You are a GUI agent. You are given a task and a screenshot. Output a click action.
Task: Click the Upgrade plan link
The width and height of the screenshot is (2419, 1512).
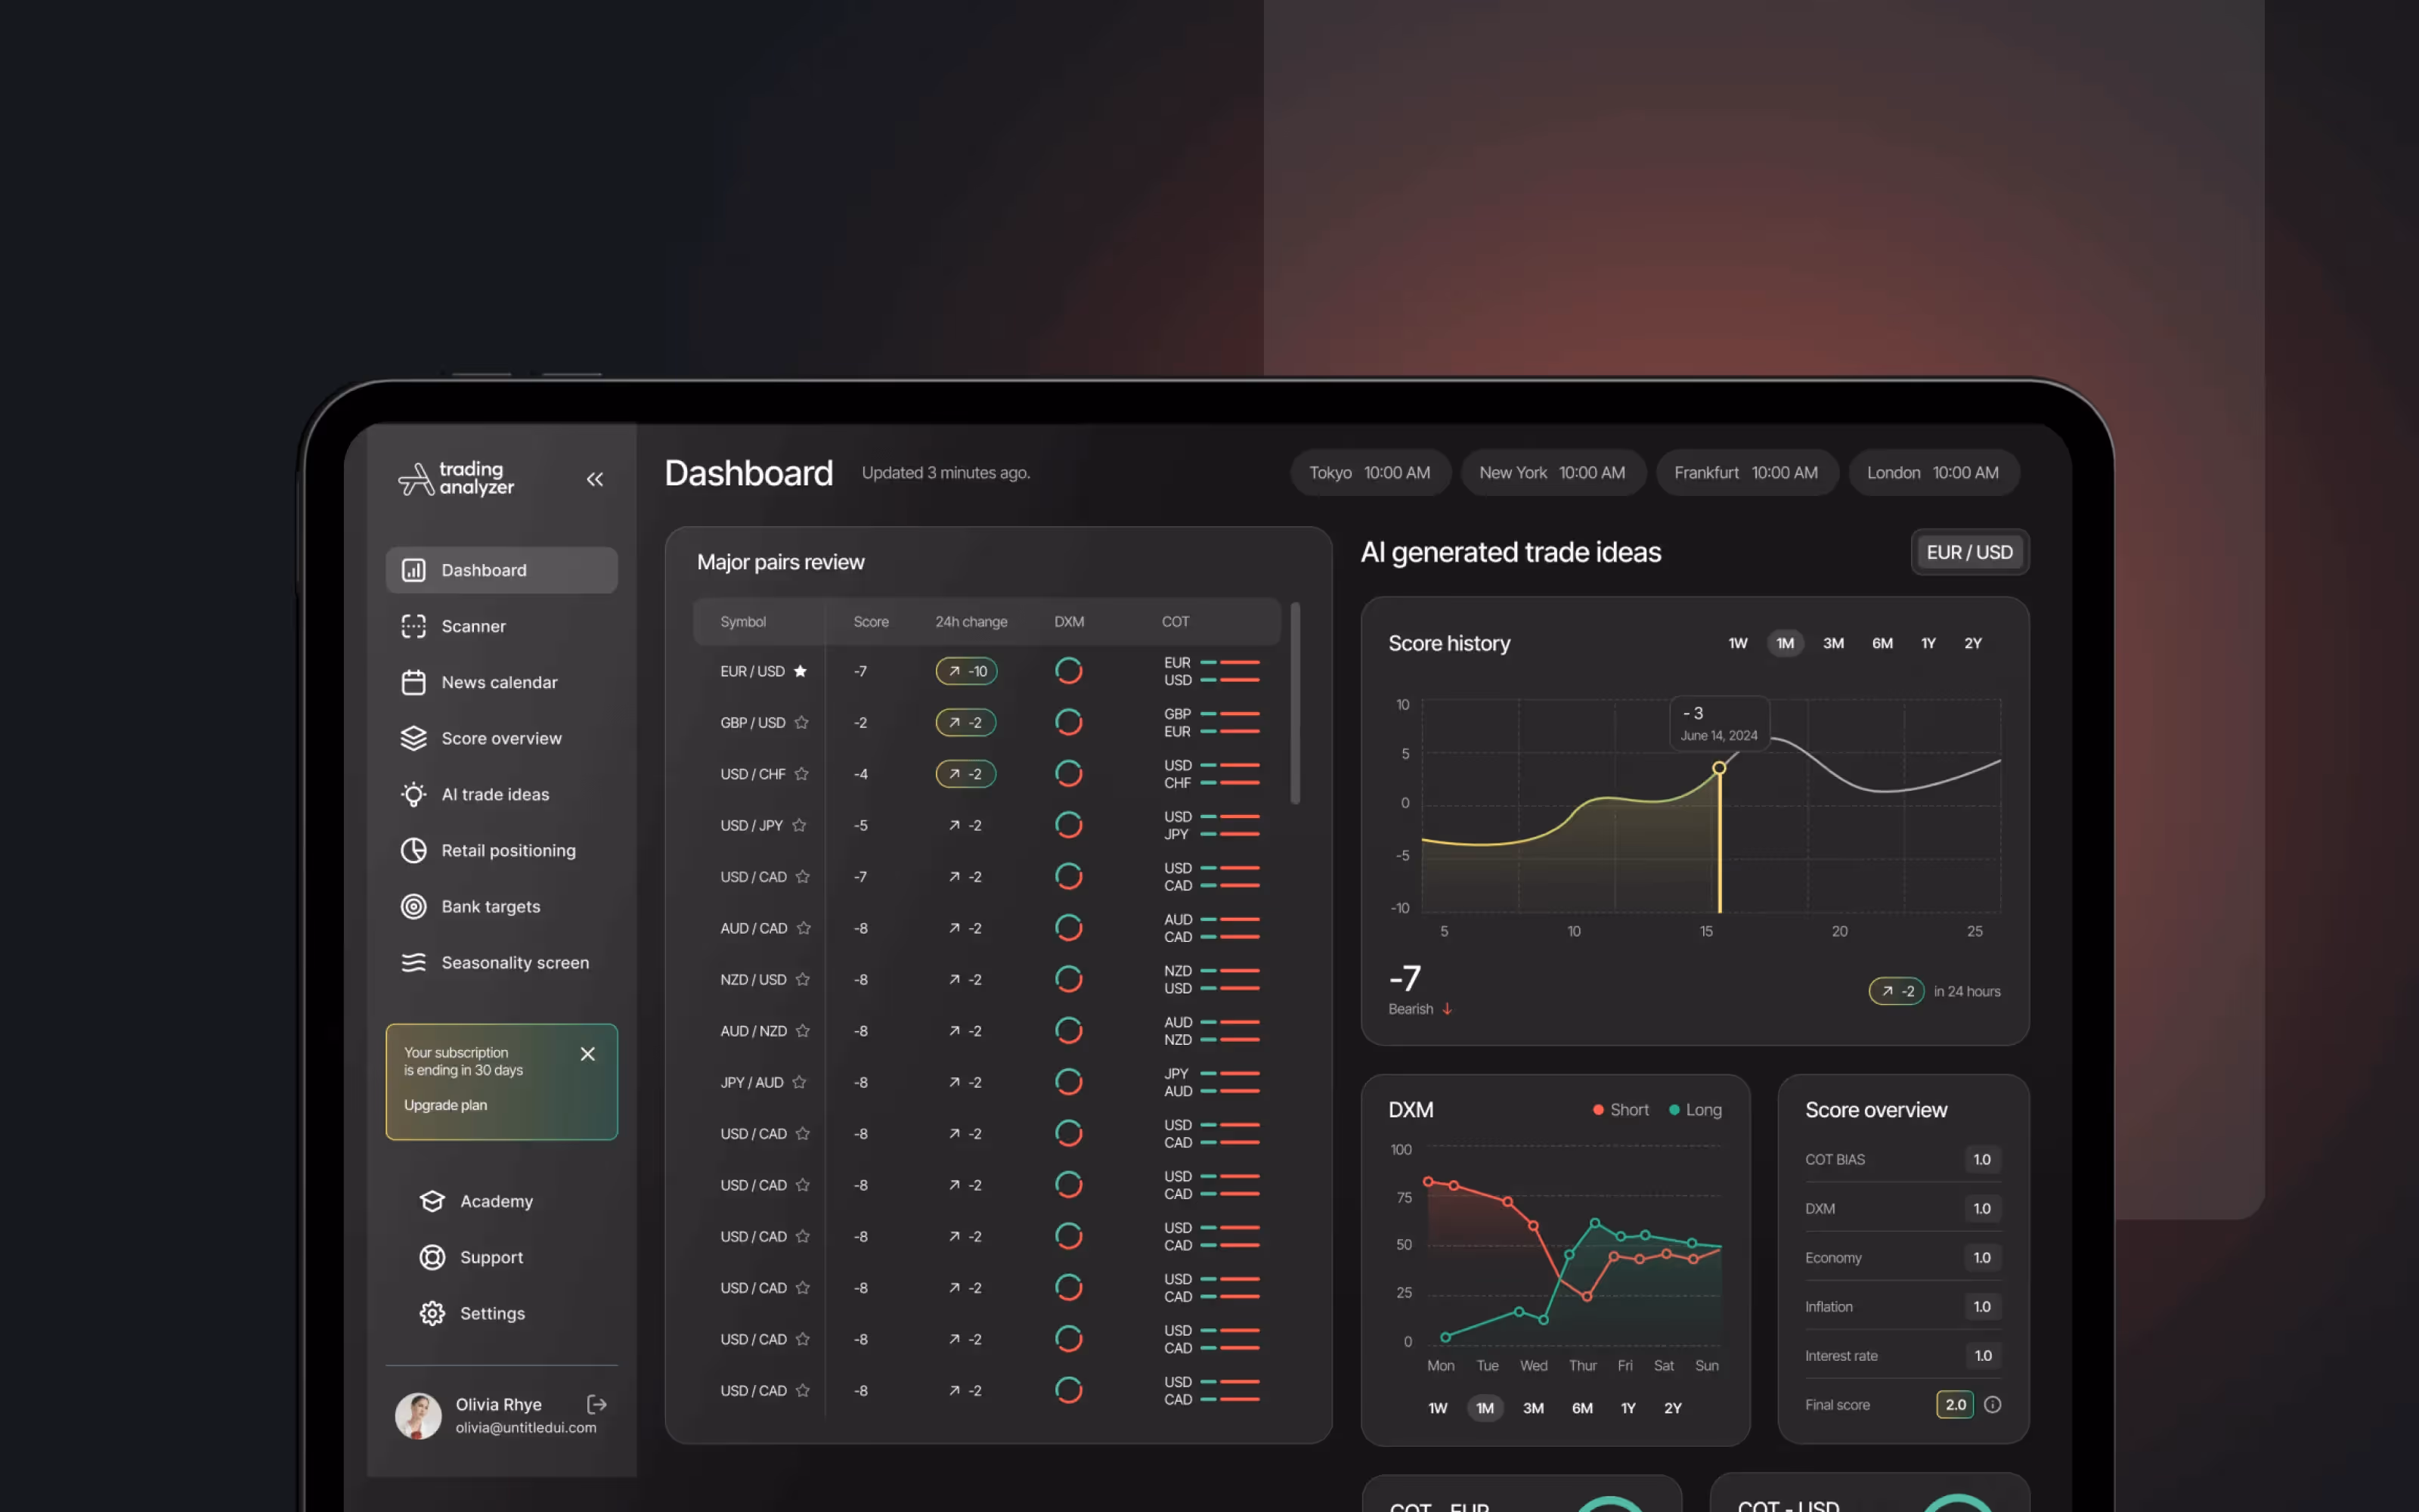coord(446,1105)
